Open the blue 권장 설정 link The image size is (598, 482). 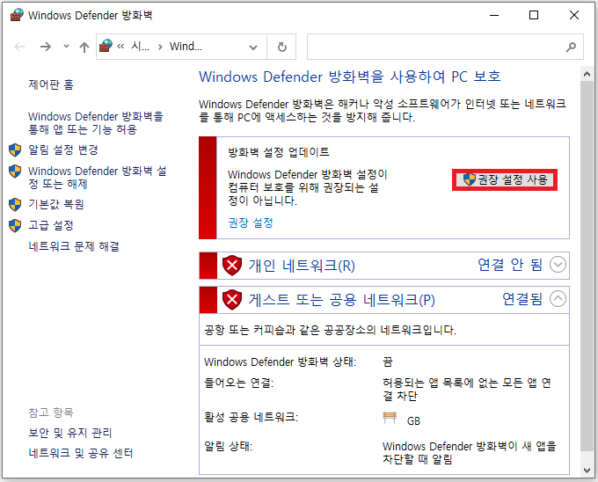click(x=251, y=223)
